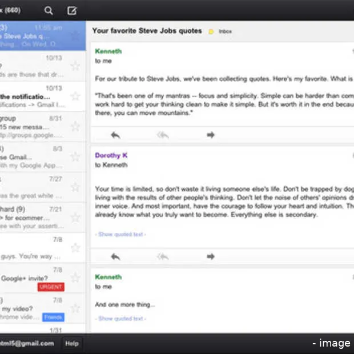The width and height of the screenshot is (354, 354).
Task: Open the search magnifier icon
Action: coord(49,10)
